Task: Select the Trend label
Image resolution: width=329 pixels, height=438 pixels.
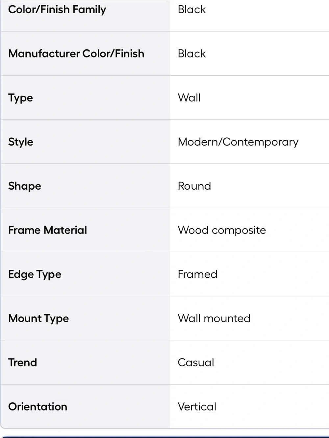Action: 23,362
